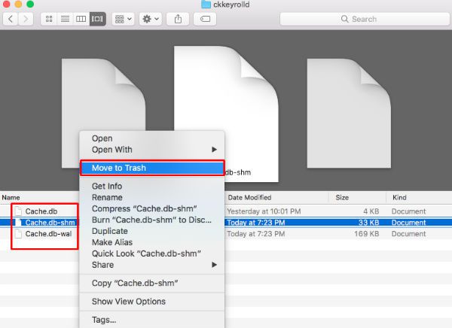This screenshot has height=328, width=452.
Task: Select the left Cover Flow document preview
Action: [103, 113]
